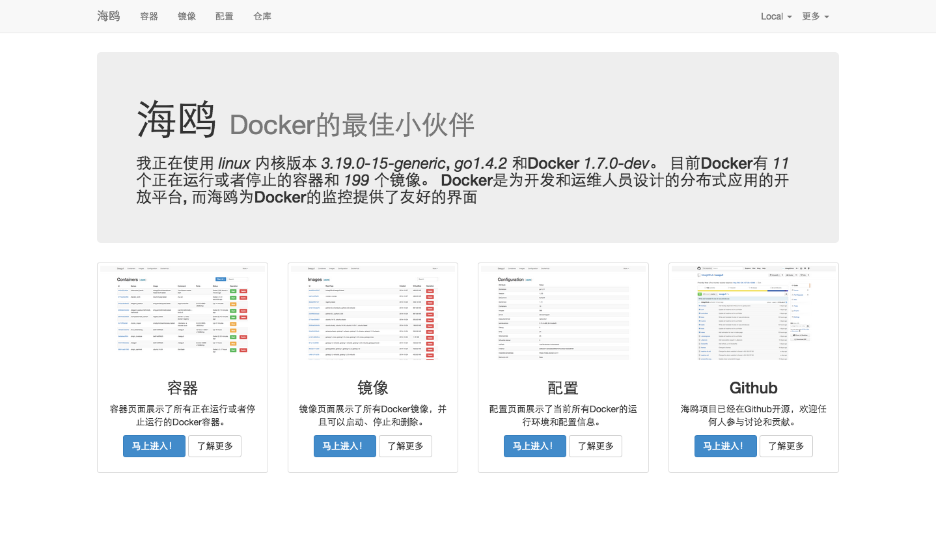Click the Docker的最佳小伙伴 subtitle text
This screenshot has height=538, width=936.
352,125
